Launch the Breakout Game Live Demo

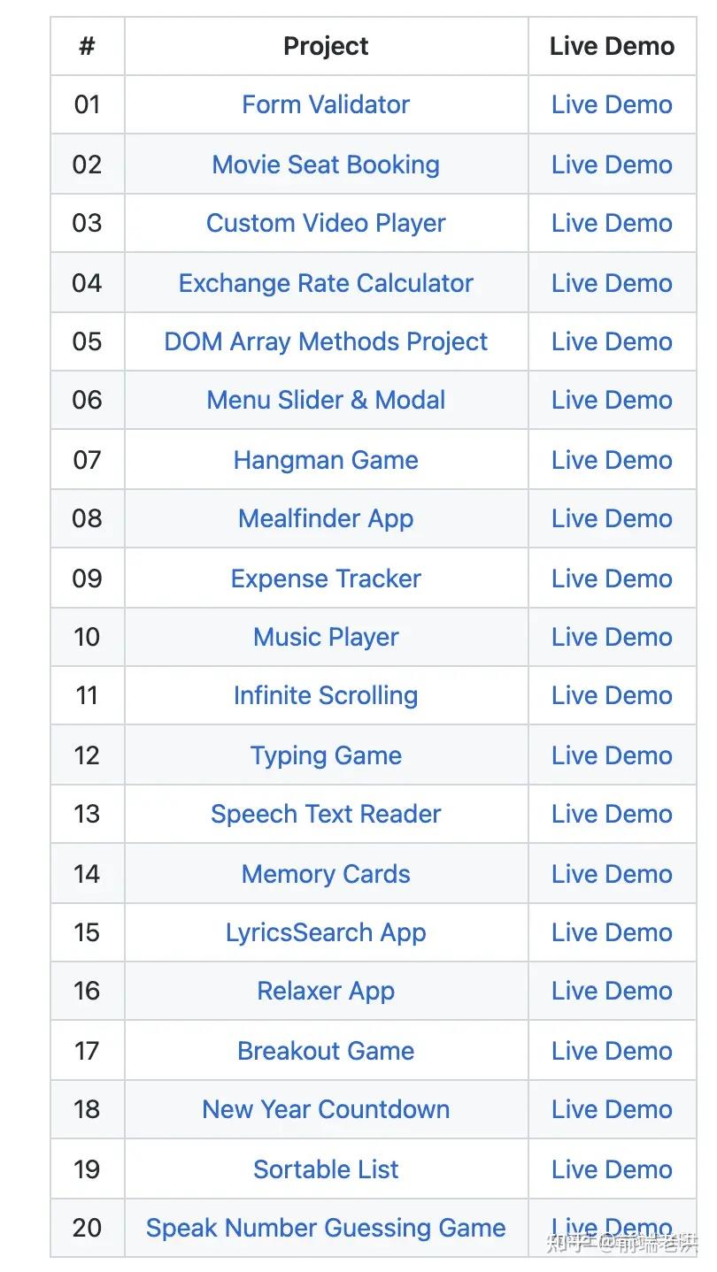[612, 1051]
